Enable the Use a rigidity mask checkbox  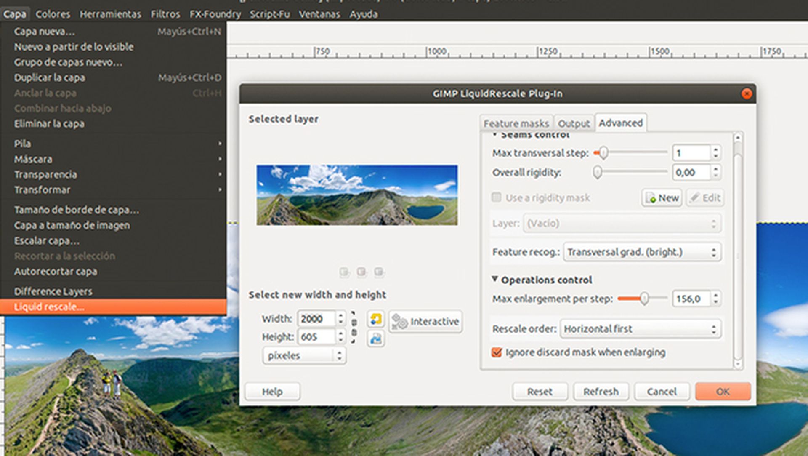(x=496, y=198)
